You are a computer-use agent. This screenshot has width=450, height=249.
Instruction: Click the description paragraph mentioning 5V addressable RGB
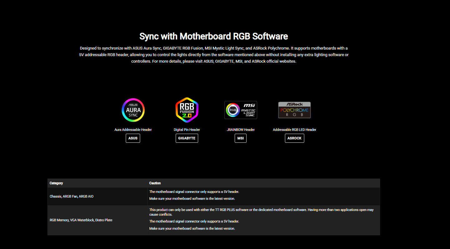coord(213,55)
